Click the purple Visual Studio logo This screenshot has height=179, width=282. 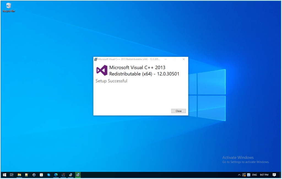pyautogui.click(x=102, y=70)
